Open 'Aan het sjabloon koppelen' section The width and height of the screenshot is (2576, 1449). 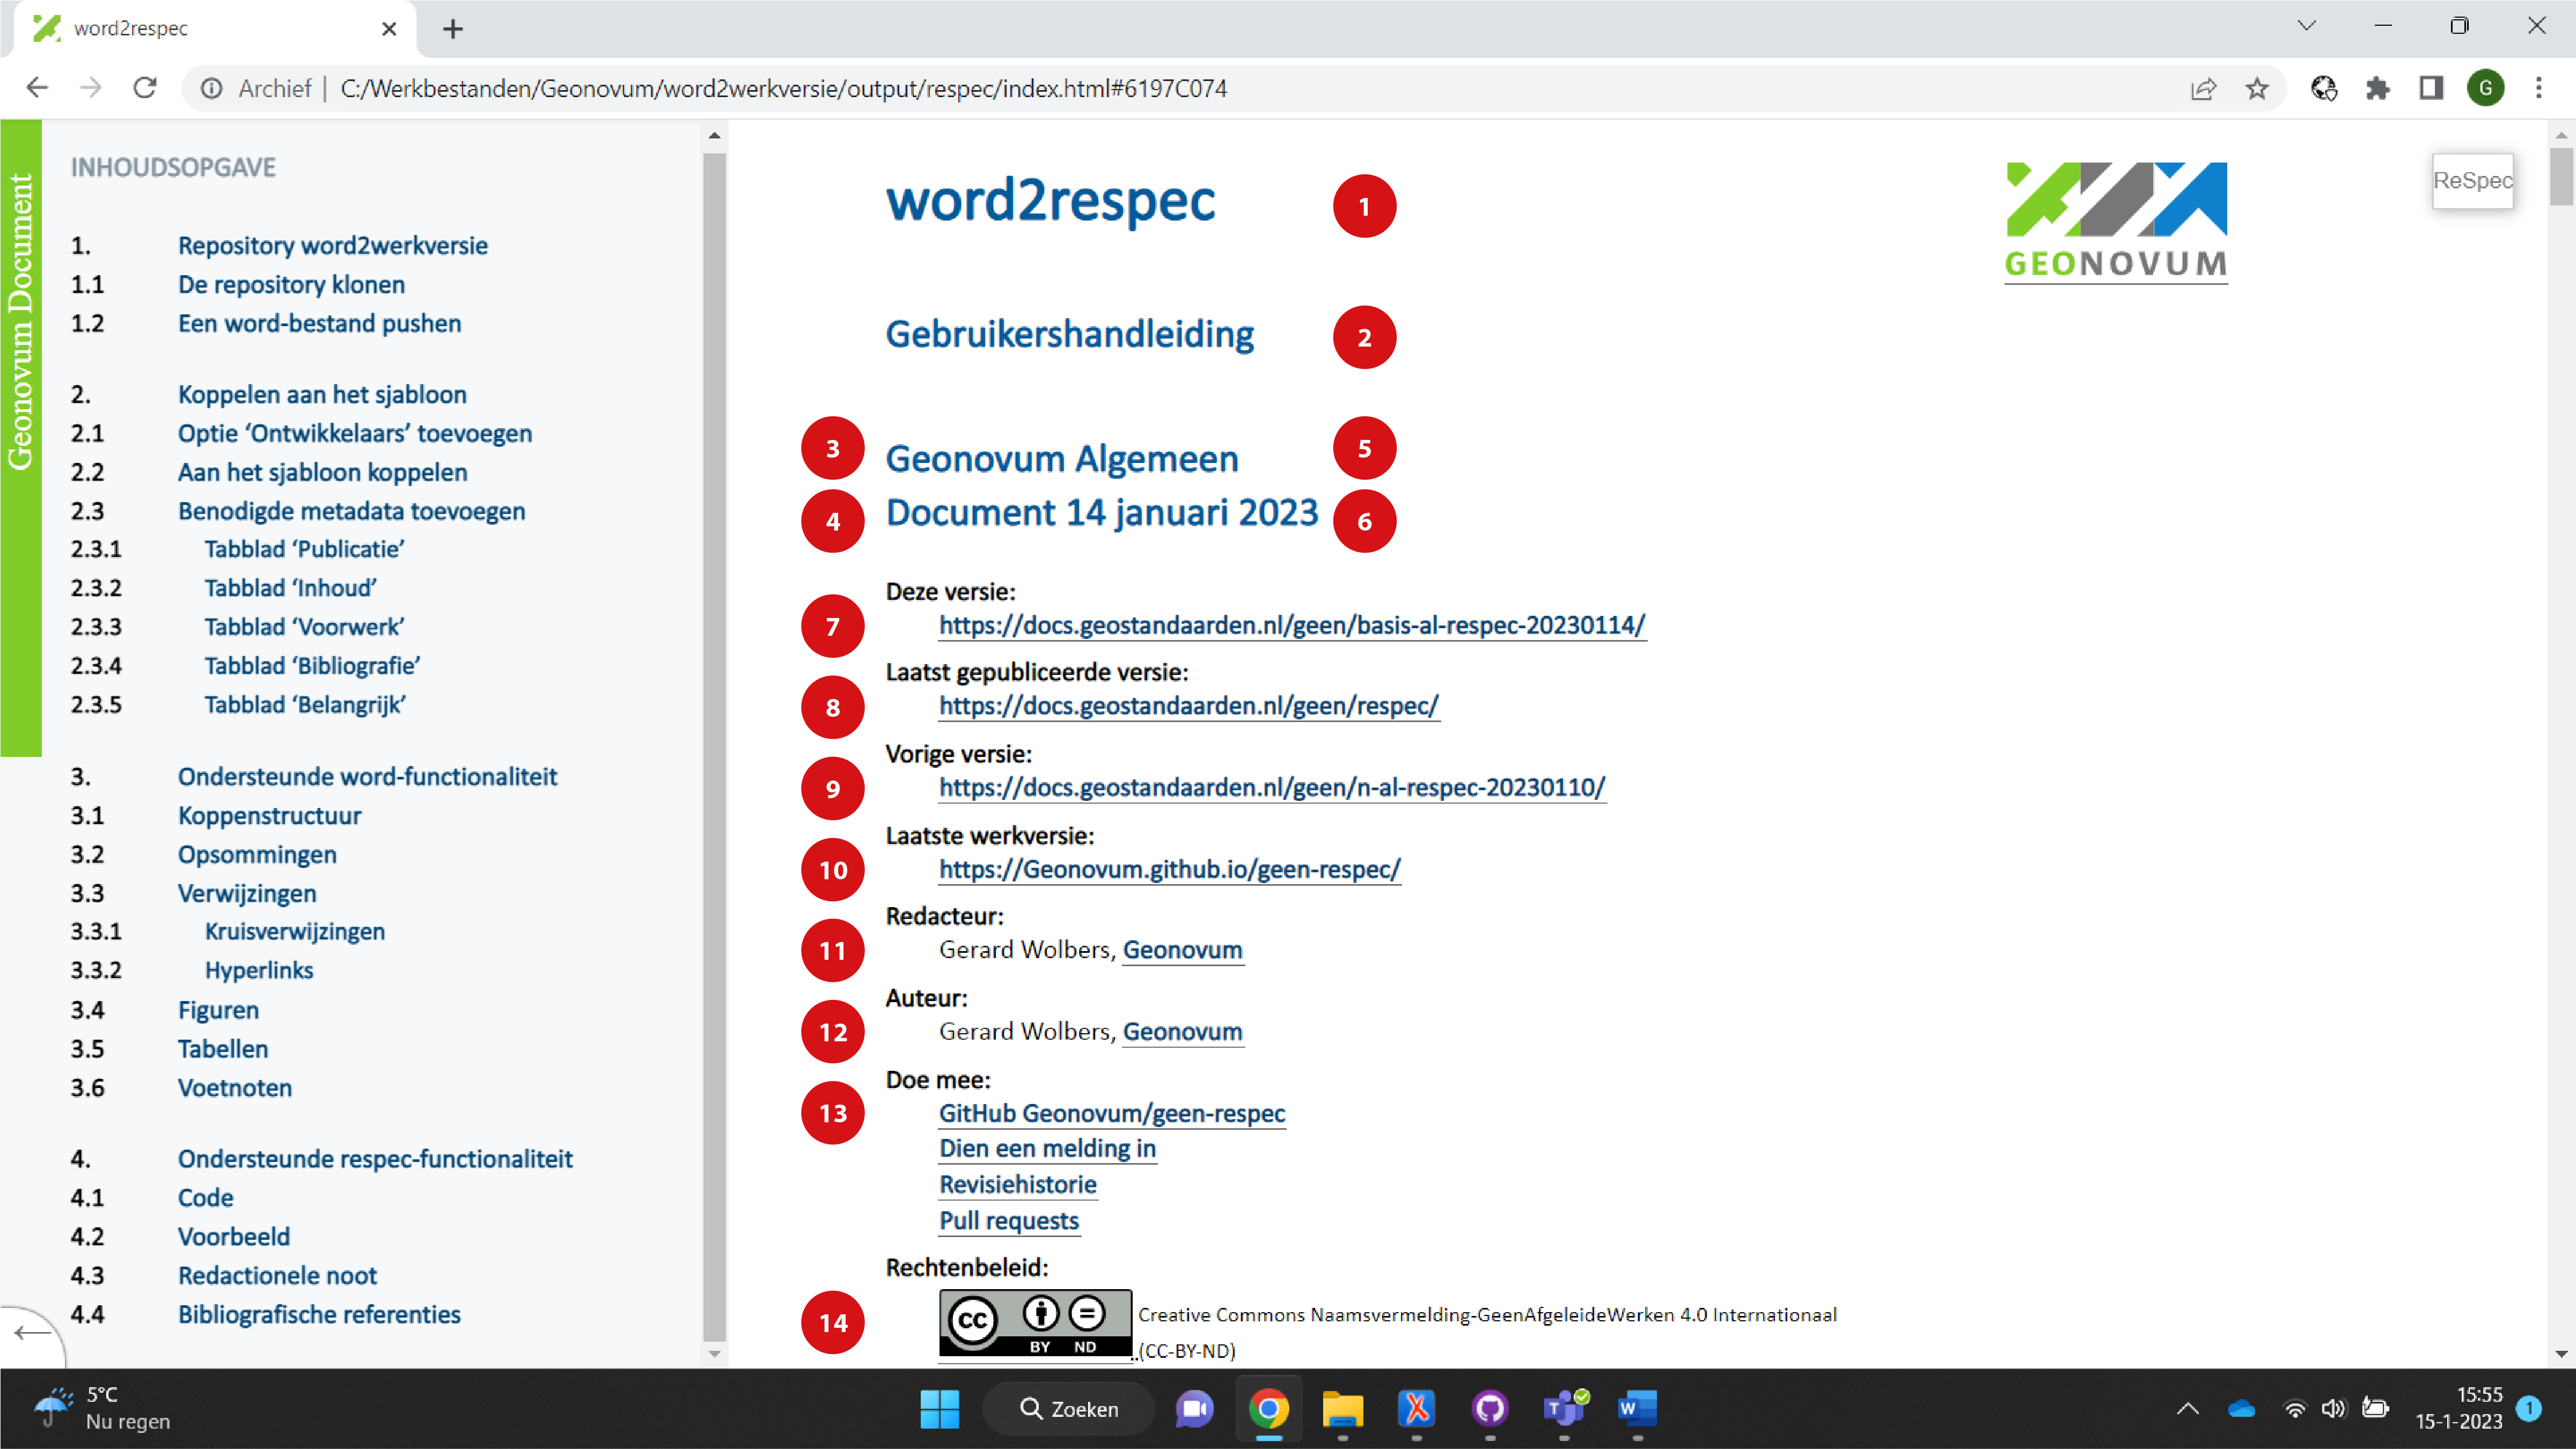pos(322,473)
